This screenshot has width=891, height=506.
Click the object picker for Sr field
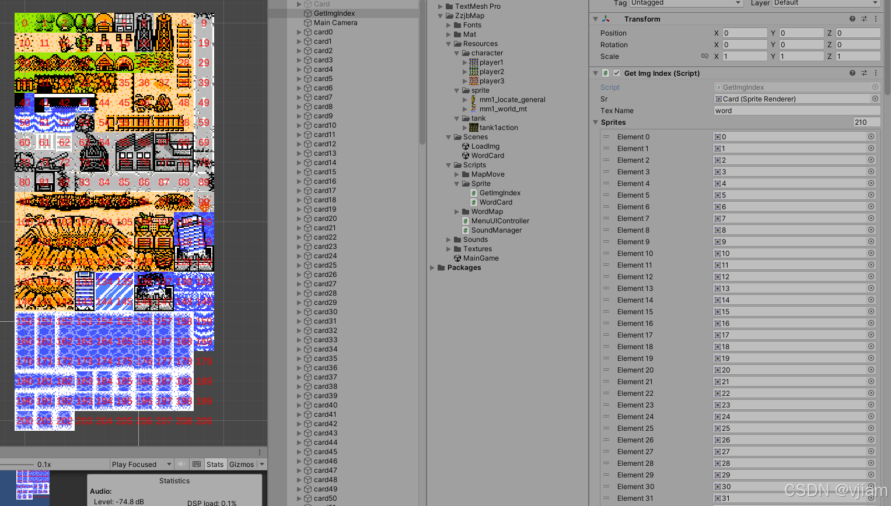point(875,99)
